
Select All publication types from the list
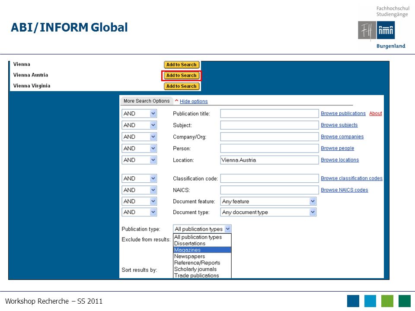[202, 237]
